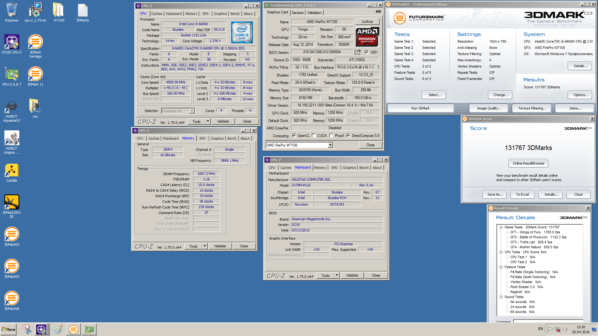This screenshot has height=336, width=598.
Task: Select 'GT1 - Wings of Fury' result row
Action: pyautogui.click(x=535, y=232)
